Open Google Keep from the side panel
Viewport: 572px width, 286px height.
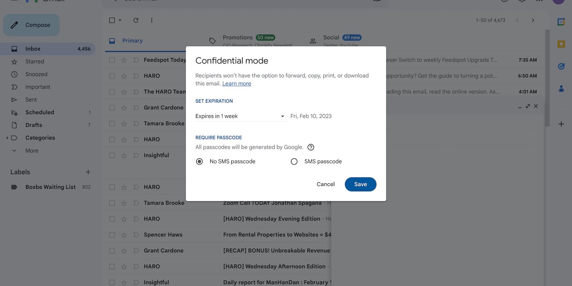click(x=561, y=44)
